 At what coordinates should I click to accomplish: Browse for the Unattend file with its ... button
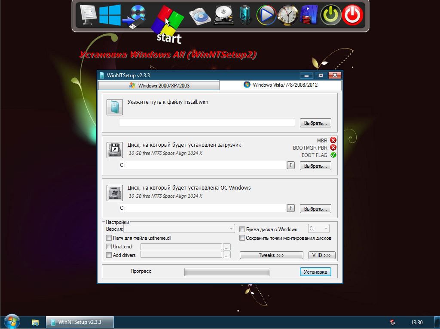point(227,247)
